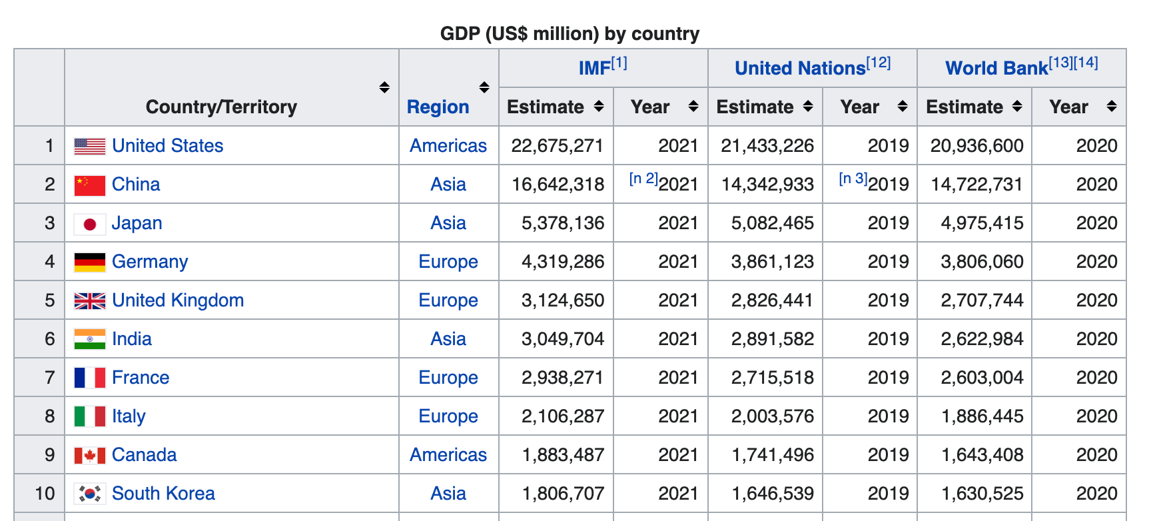Open the Region column header link
This screenshot has width=1159, height=521.
click(x=438, y=107)
